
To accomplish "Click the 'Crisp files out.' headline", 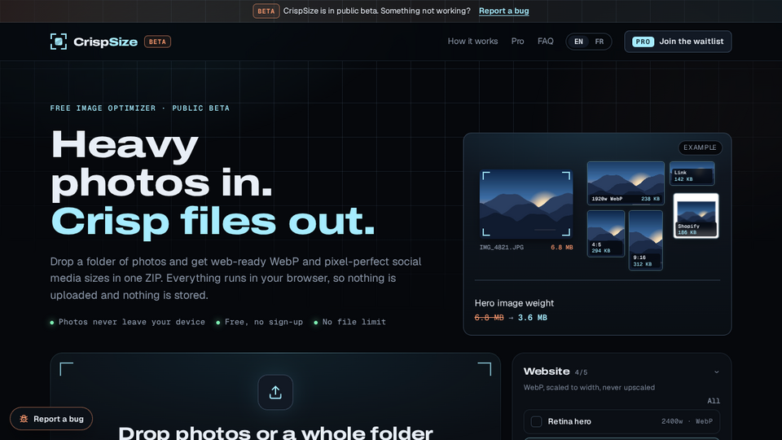I will coord(213,222).
